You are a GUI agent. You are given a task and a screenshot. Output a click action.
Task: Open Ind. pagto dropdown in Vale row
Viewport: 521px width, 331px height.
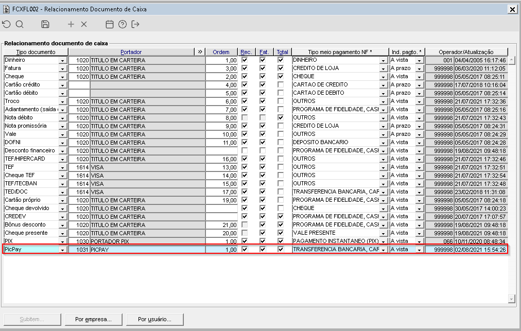[x=420, y=134]
